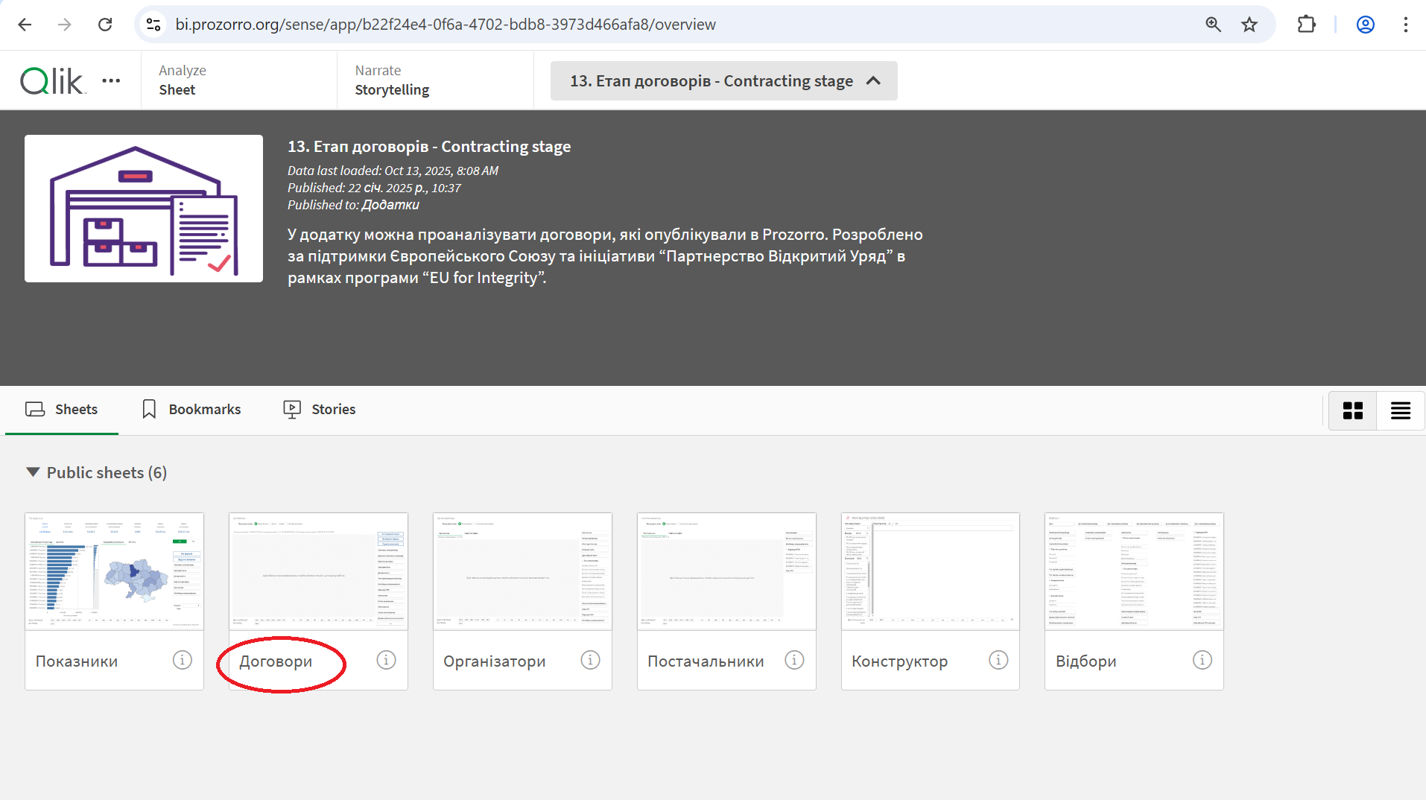The image size is (1426, 800).
Task: Open info icon for Конструктор sheet
Action: (998, 660)
